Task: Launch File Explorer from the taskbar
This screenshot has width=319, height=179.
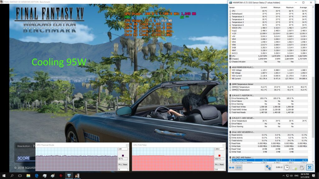Action: tap(28, 176)
